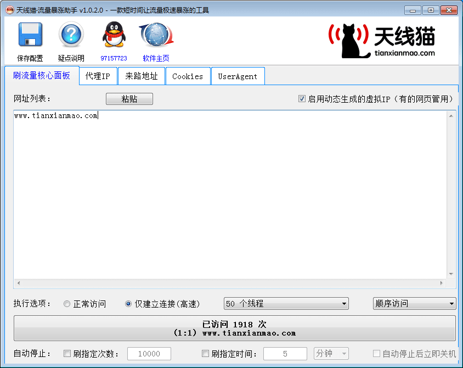Open the Cookies tab
The height and width of the screenshot is (368, 463).
coord(188,76)
